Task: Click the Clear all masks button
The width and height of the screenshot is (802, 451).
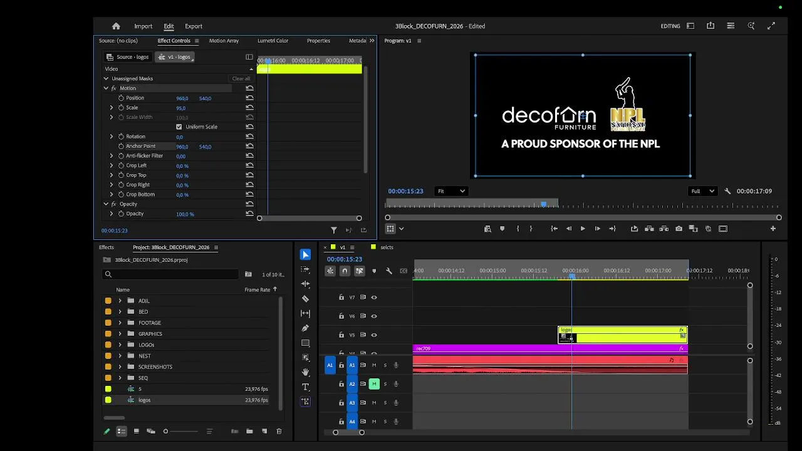Action: 241,79
